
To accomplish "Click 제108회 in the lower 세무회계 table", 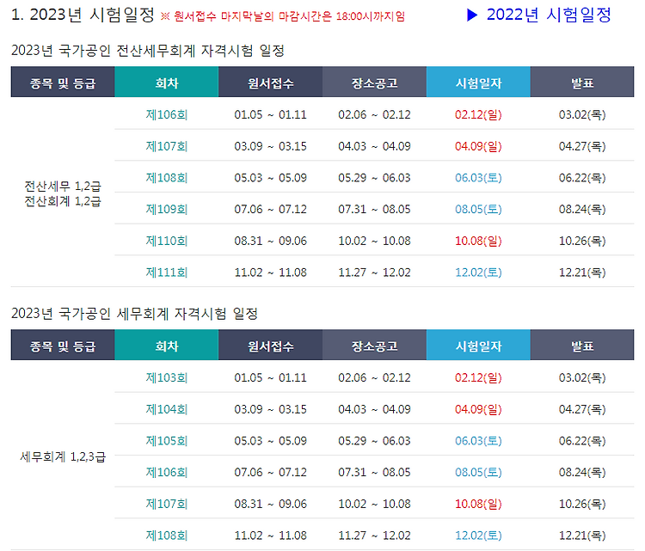I will pyautogui.click(x=167, y=536).
